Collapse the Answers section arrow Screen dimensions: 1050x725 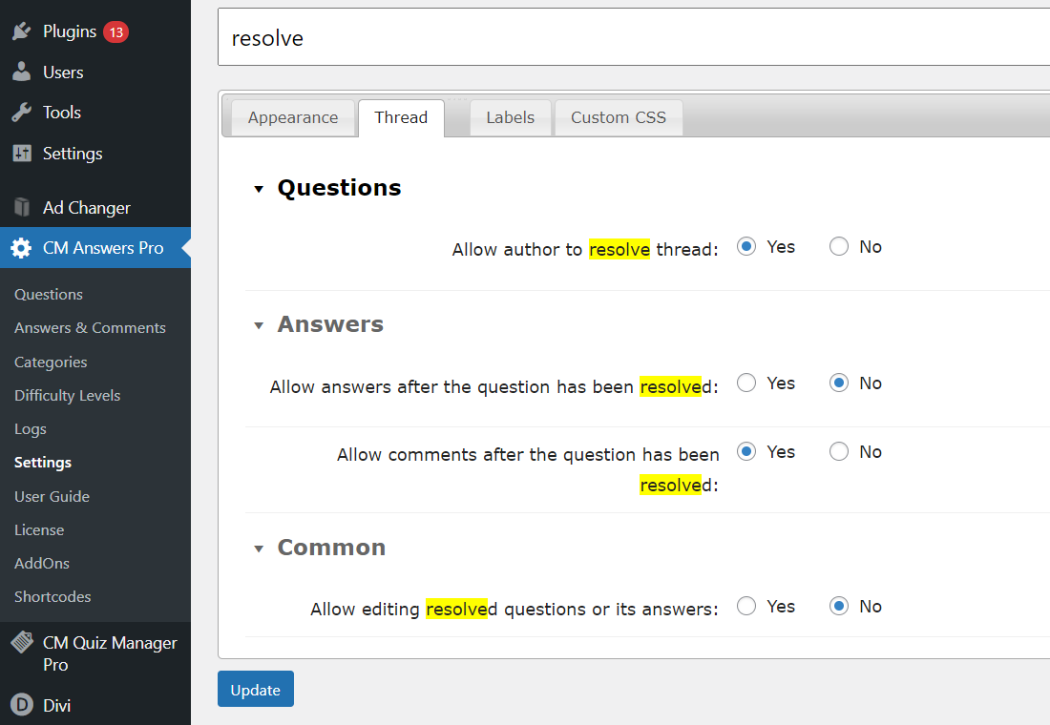pos(259,326)
